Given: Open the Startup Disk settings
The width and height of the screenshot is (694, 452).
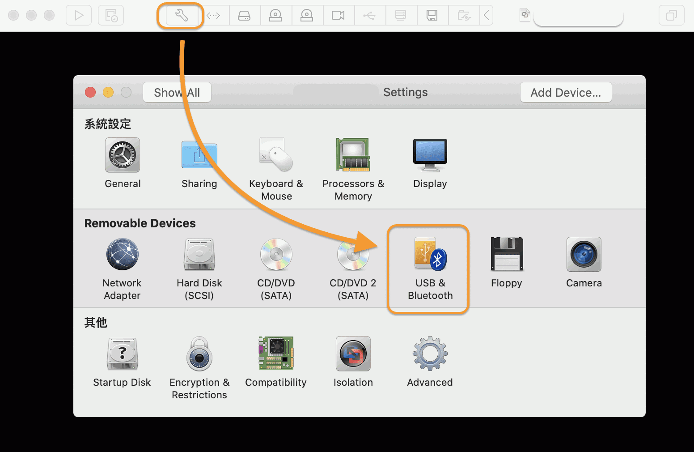Looking at the screenshot, I should pyautogui.click(x=122, y=354).
